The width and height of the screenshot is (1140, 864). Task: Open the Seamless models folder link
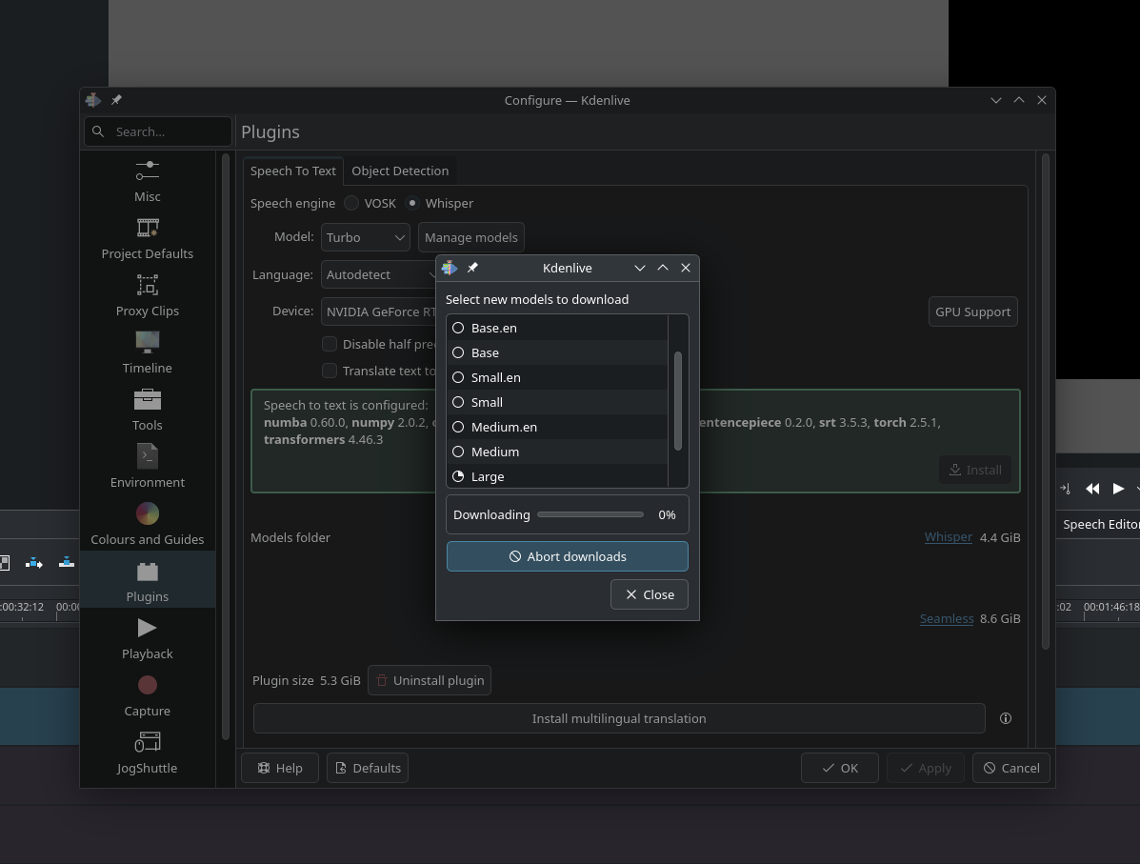click(x=947, y=618)
